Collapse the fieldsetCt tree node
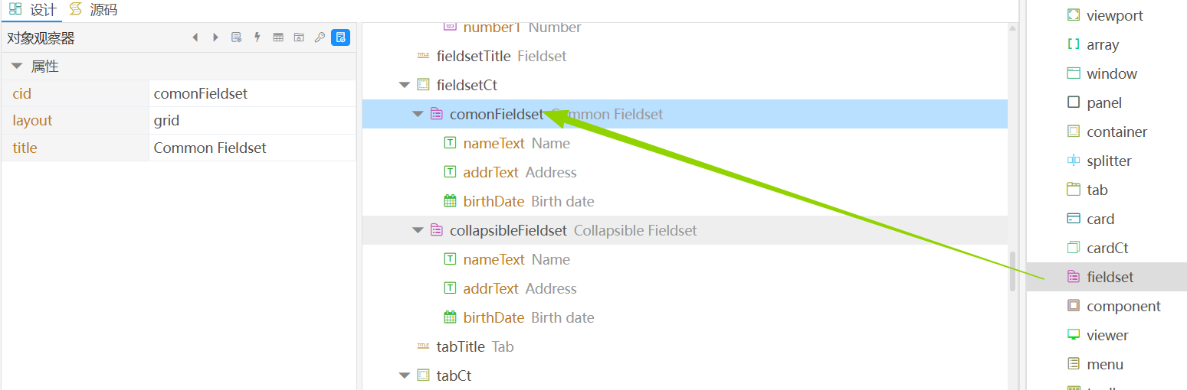Screen dimensions: 1187x390 click(x=405, y=85)
